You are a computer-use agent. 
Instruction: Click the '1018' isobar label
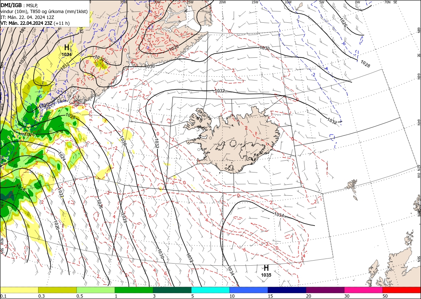tap(21, 187)
